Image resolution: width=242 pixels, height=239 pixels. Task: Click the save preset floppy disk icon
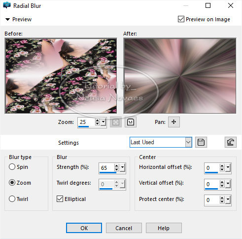tap(201, 142)
